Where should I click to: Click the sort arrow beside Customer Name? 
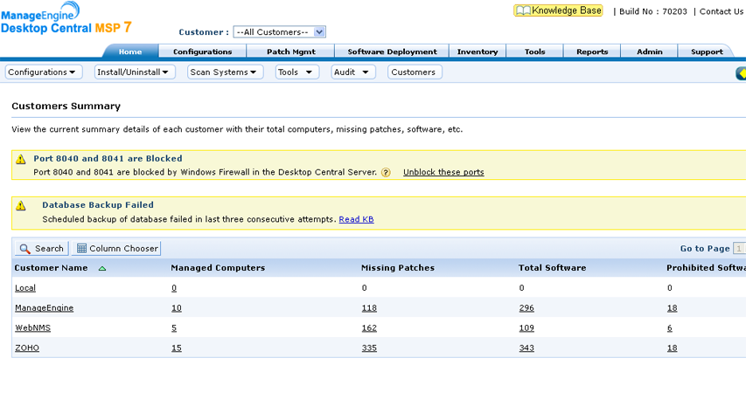click(102, 269)
